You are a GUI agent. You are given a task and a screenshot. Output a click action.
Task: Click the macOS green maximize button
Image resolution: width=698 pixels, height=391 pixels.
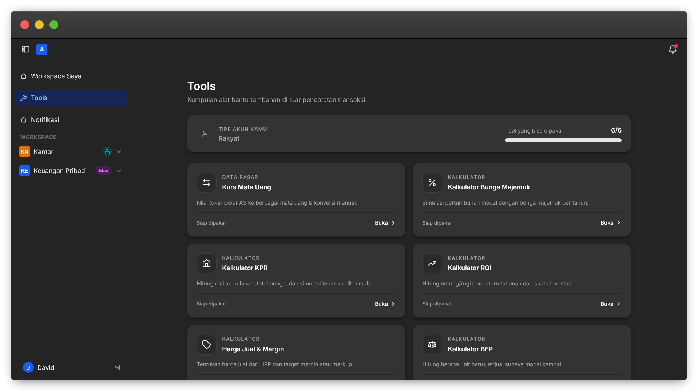(x=54, y=25)
